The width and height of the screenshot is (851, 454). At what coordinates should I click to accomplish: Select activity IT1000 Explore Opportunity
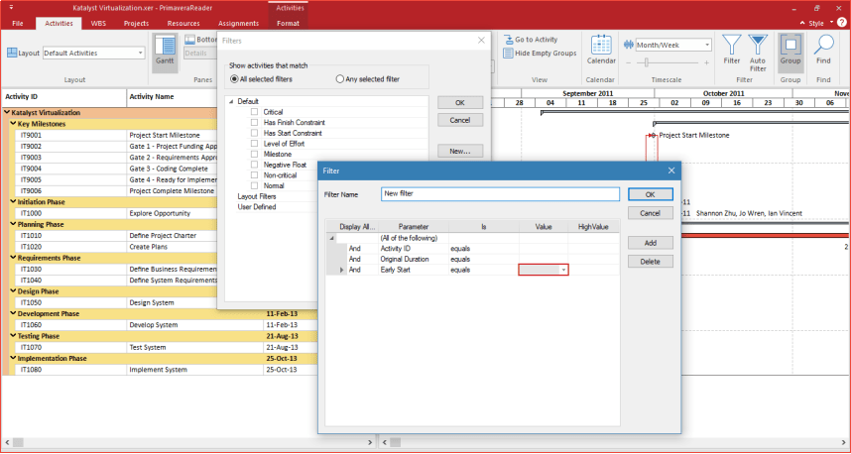click(116, 213)
